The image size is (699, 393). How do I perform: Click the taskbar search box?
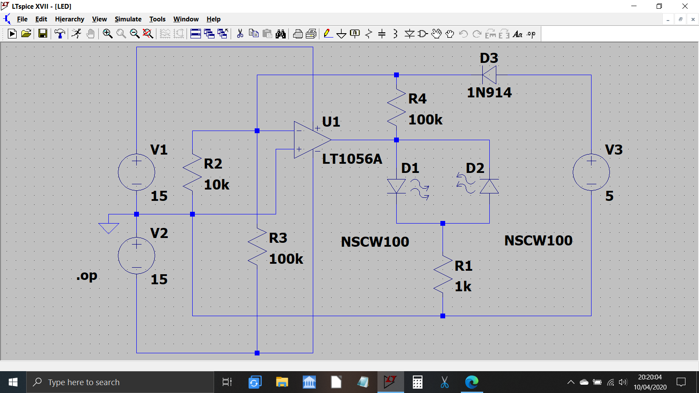coord(120,382)
